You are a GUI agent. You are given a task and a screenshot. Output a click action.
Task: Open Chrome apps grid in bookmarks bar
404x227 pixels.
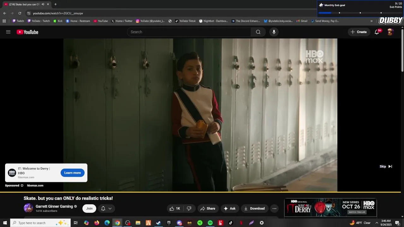point(4,21)
